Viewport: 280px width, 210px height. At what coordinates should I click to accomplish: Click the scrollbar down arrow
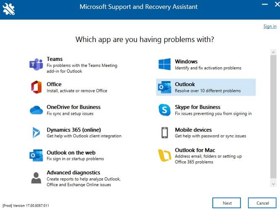(273, 184)
